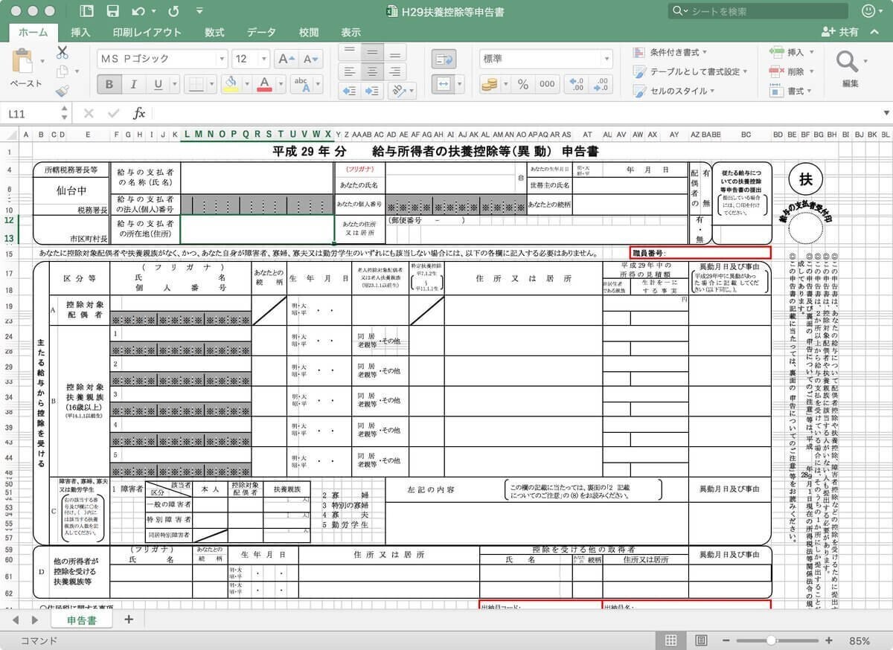
Task: Click the font color A icon
Action: (263, 83)
